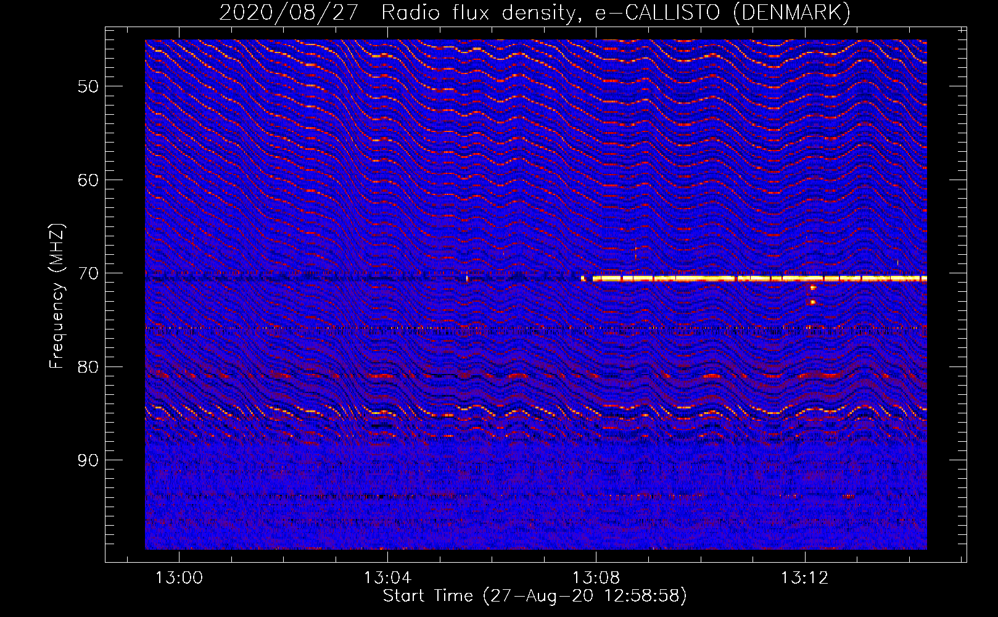Click the '70' frequency tick label
This screenshot has height=617, width=998.
pos(88,273)
